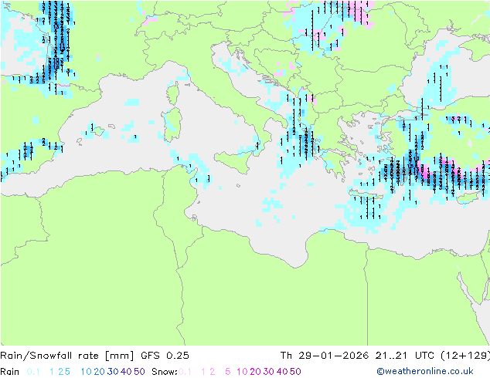Click the 'Rain' legend label
Screen dimensions: 490x378
click(x=10, y=372)
